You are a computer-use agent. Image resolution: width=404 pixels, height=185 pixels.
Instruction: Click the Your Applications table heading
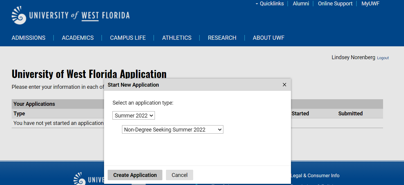coord(34,104)
